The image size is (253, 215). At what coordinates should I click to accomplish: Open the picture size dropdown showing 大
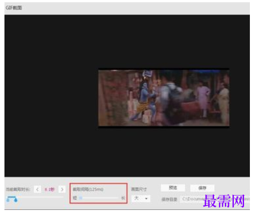coord(141,198)
